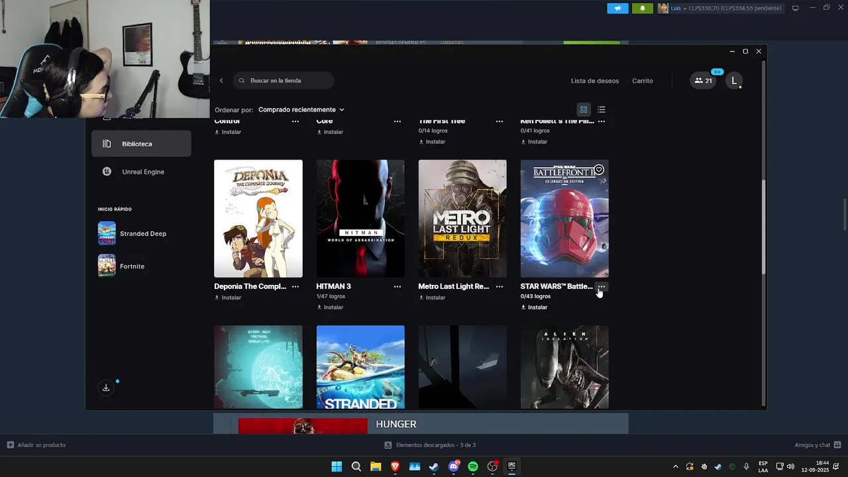The height and width of the screenshot is (477, 848).
Task: Show hidden system tray icons
Action: click(675, 466)
